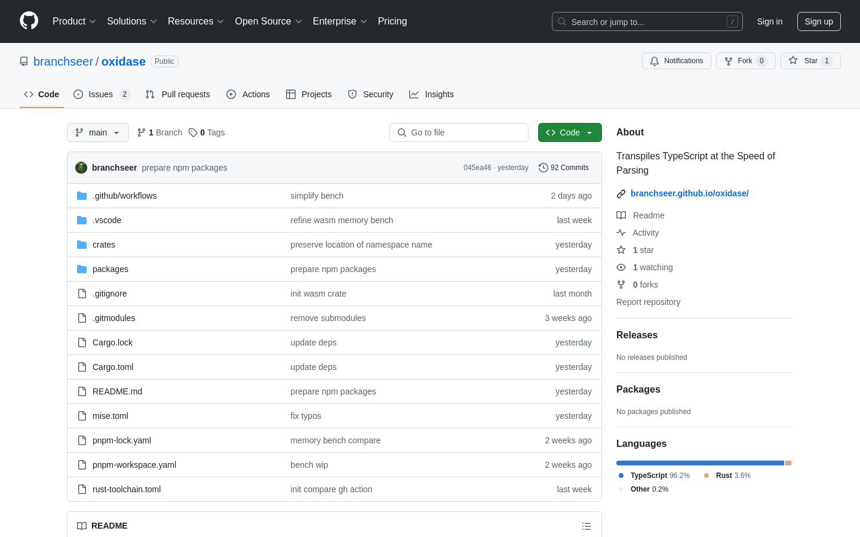
Task: Click the fork icon beside 0 forks
Action: pyautogui.click(x=621, y=285)
